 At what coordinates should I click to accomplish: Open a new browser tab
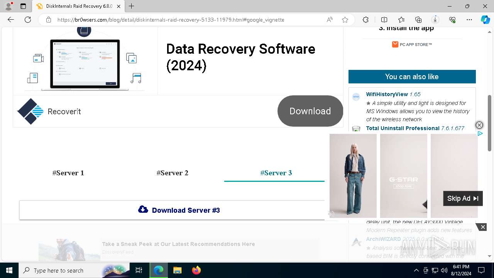pyautogui.click(x=132, y=6)
